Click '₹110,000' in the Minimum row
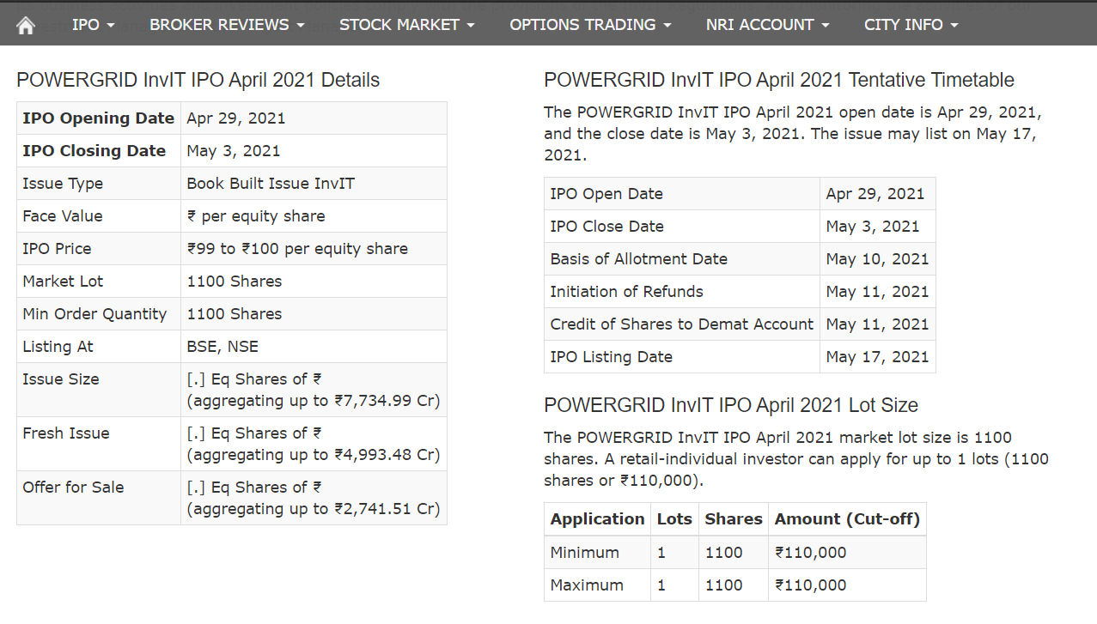This screenshot has height=624, width=1097. pos(810,553)
